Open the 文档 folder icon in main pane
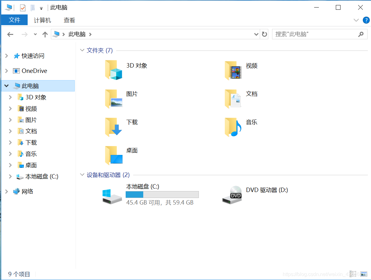Image resolution: width=371 pixels, height=280 pixels. pyautogui.click(x=233, y=98)
